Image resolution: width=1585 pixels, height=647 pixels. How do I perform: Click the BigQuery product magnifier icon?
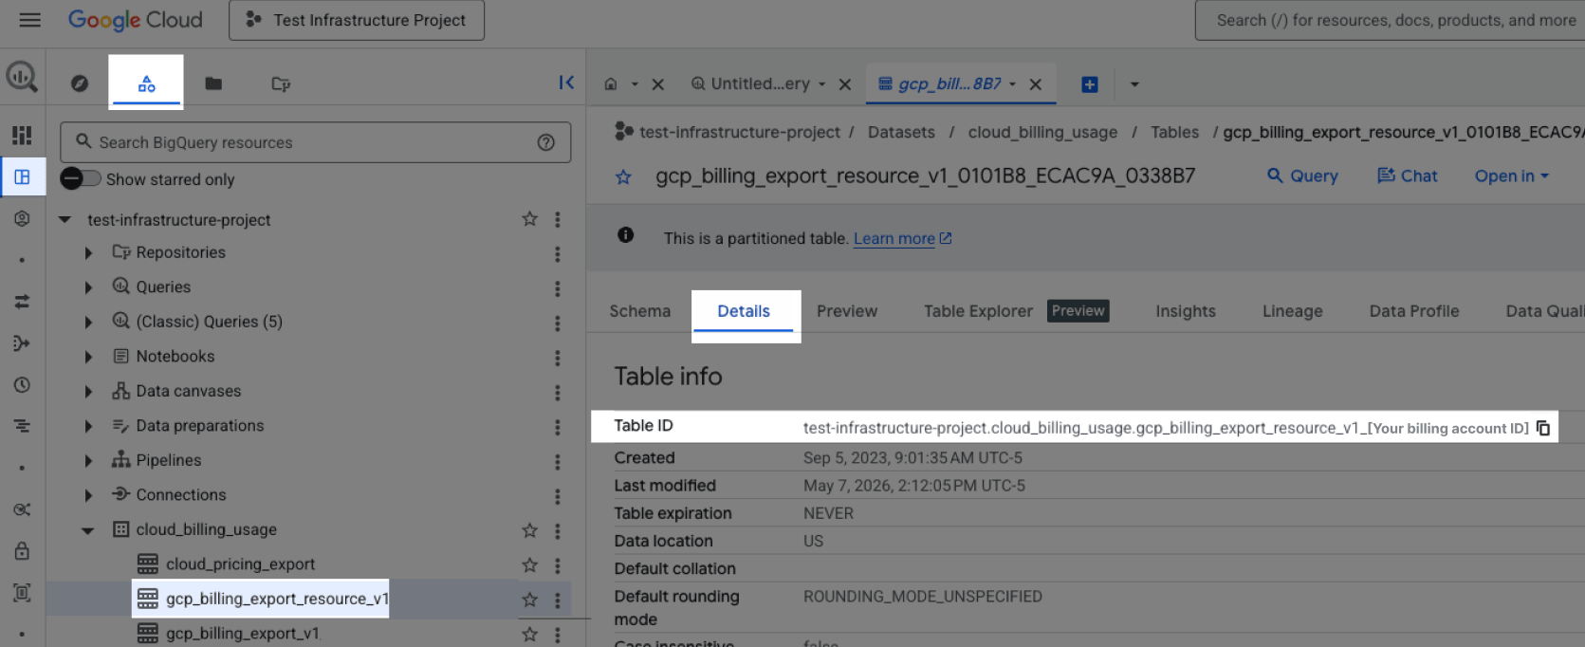pos(22,77)
